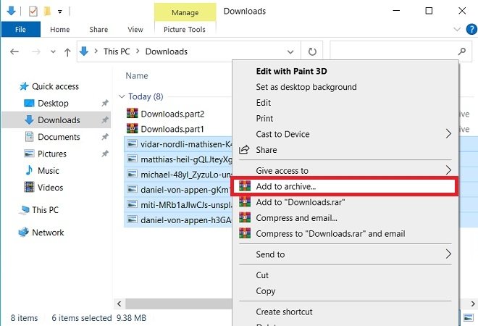This screenshot has width=478, height=326.
Task: Open Desktop in the navigation pane
Action: [53, 104]
